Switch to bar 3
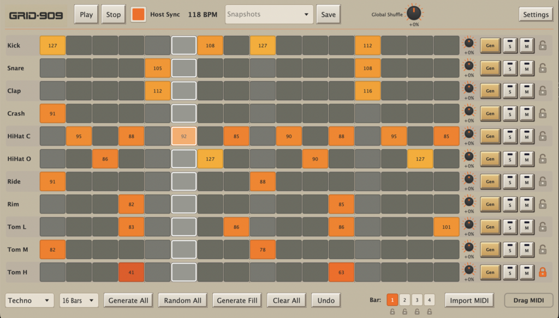The image size is (559, 318). (x=417, y=300)
